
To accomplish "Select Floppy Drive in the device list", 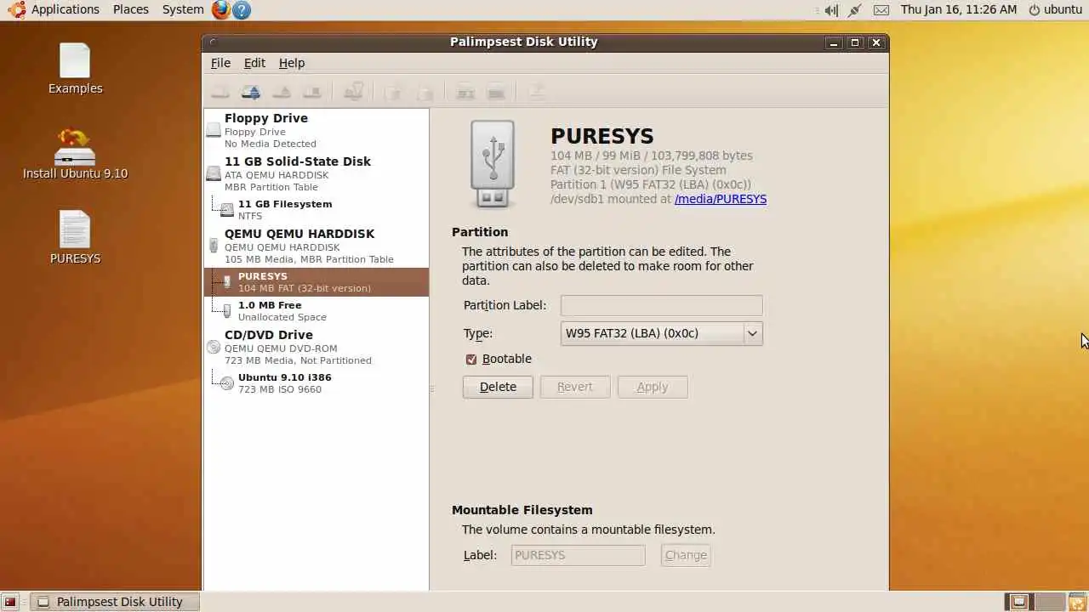I will click(x=316, y=130).
